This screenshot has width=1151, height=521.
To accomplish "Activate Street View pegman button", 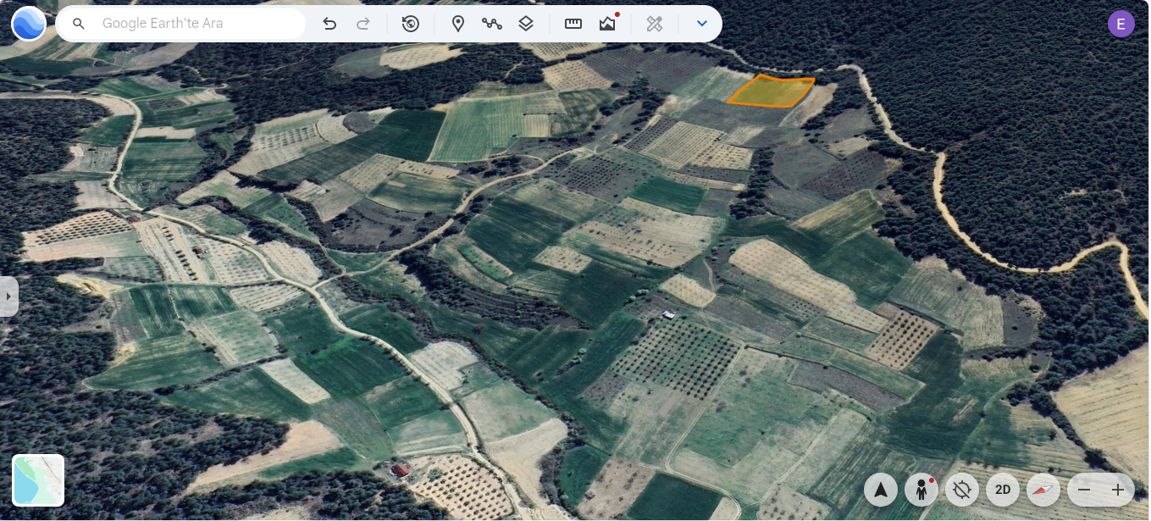I will [921, 490].
